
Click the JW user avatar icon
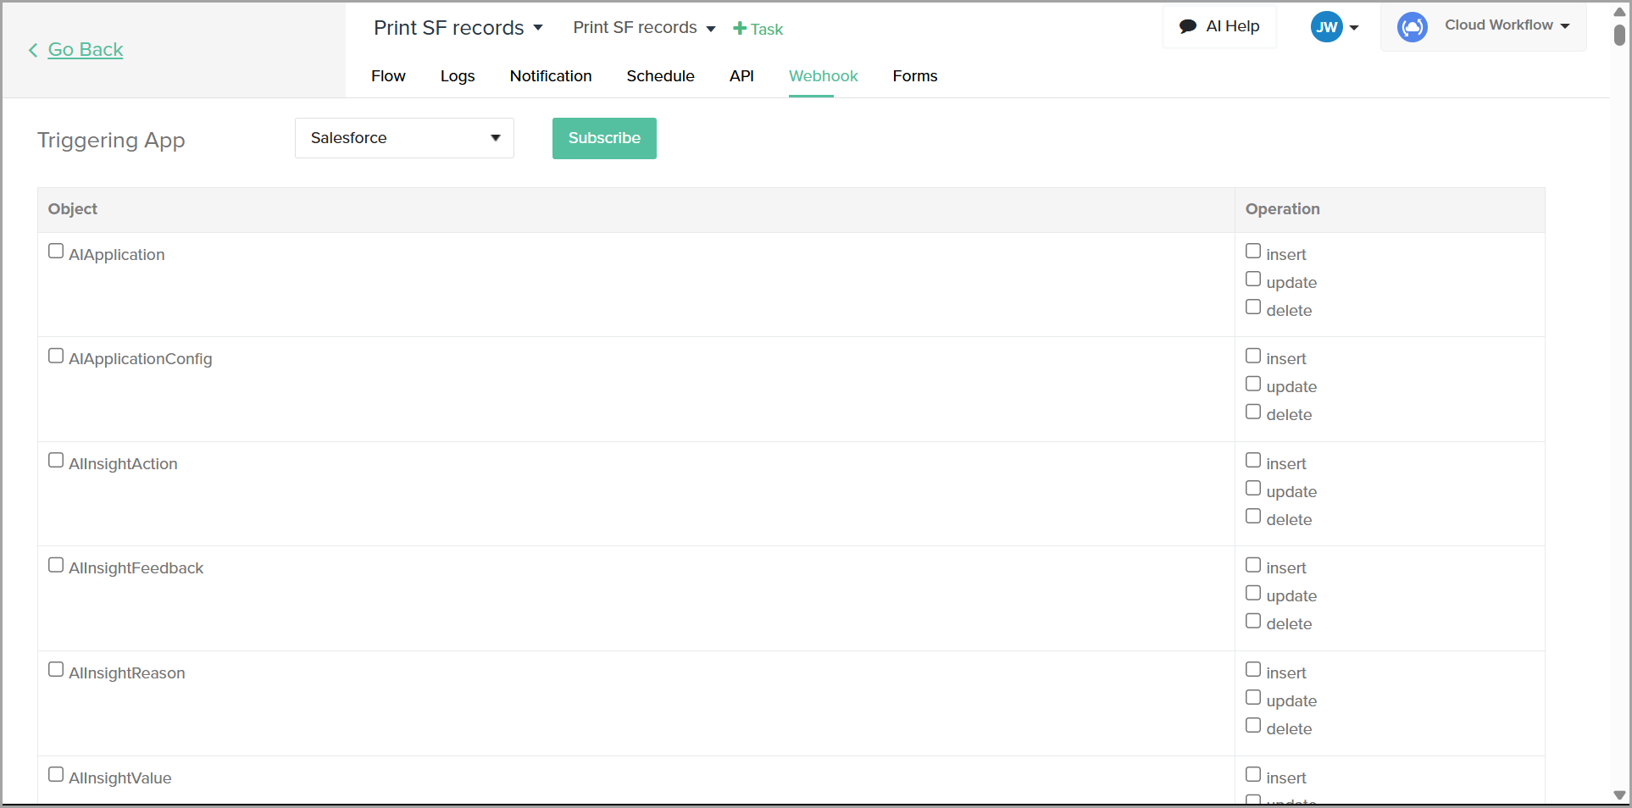pyautogui.click(x=1326, y=27)
